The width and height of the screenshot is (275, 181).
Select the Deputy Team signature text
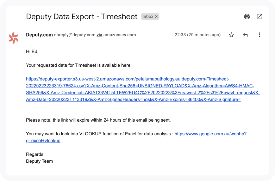pyautogui.click(x=39, y=161)
